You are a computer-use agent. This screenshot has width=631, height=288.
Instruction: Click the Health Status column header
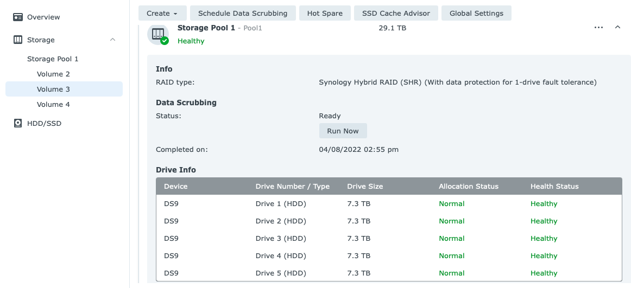click(x=554, y=187)
